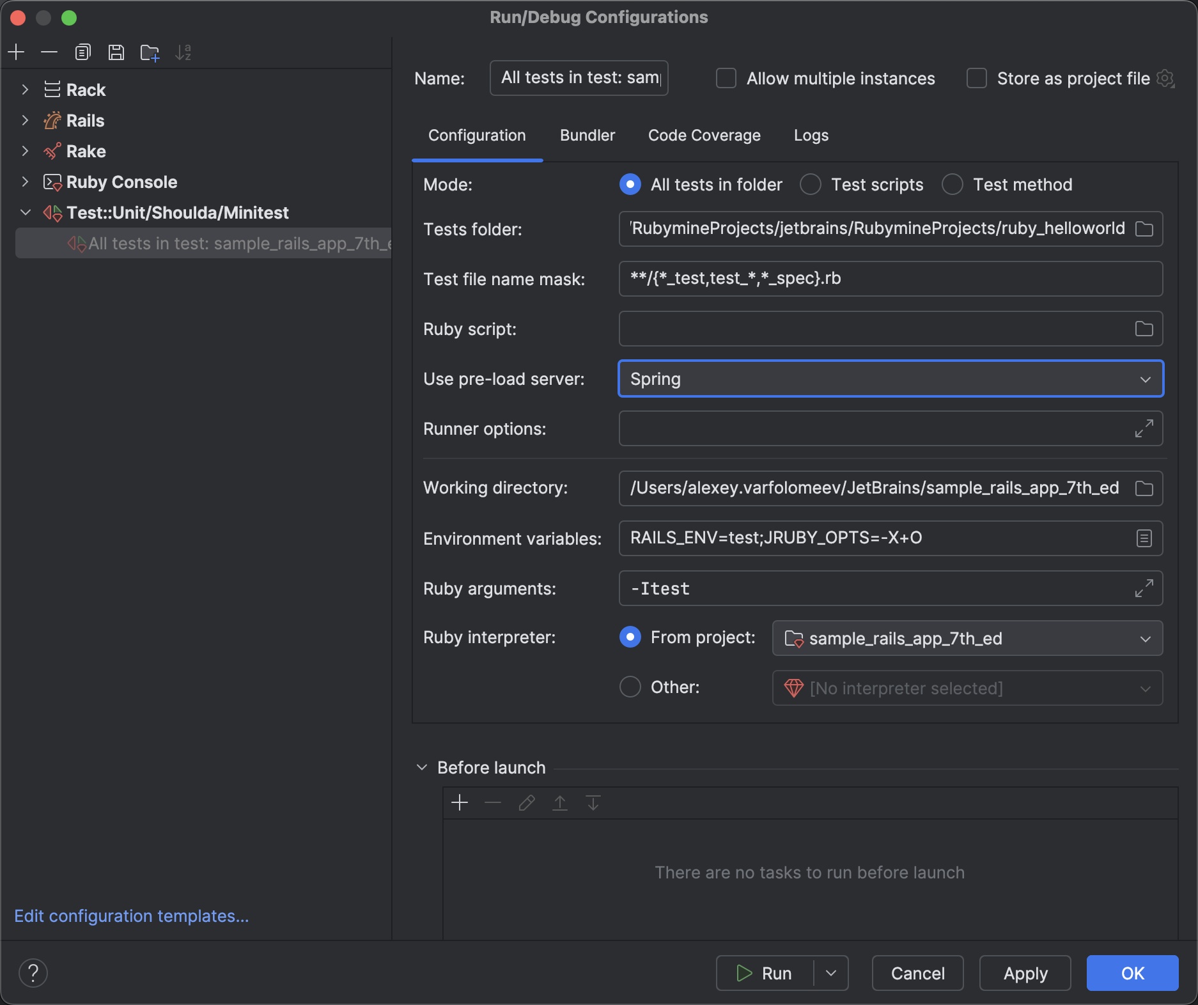
Task: Expand the Rails configuration tree node
Action: point(25,120)
